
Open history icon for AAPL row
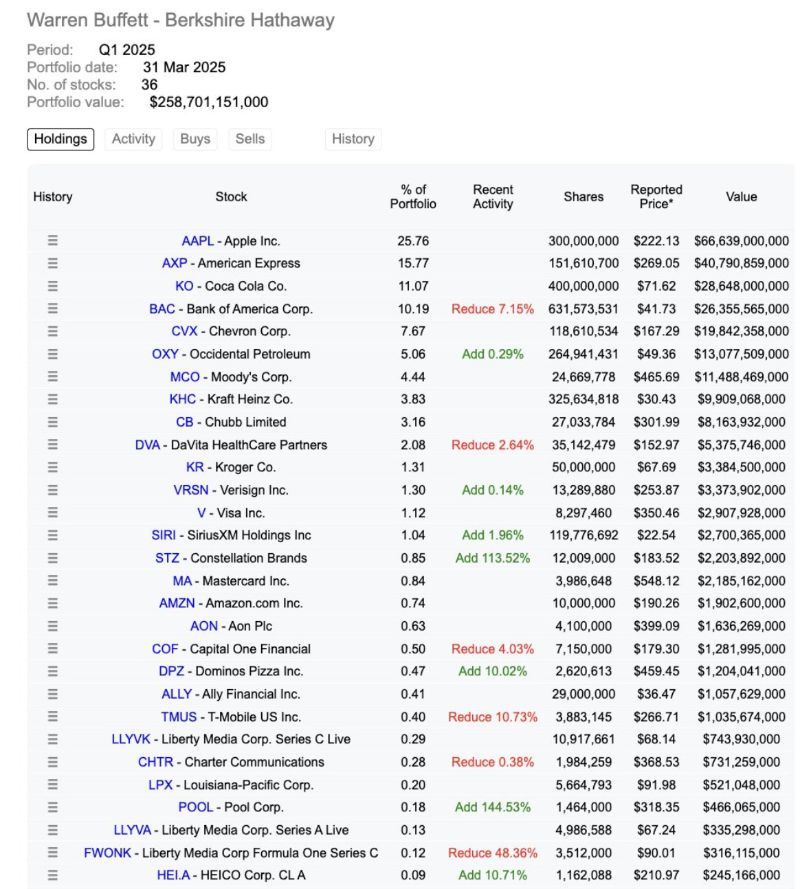pos(53,240)
